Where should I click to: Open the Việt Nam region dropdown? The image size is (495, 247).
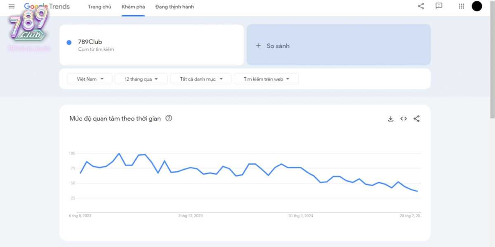[90, 79]
